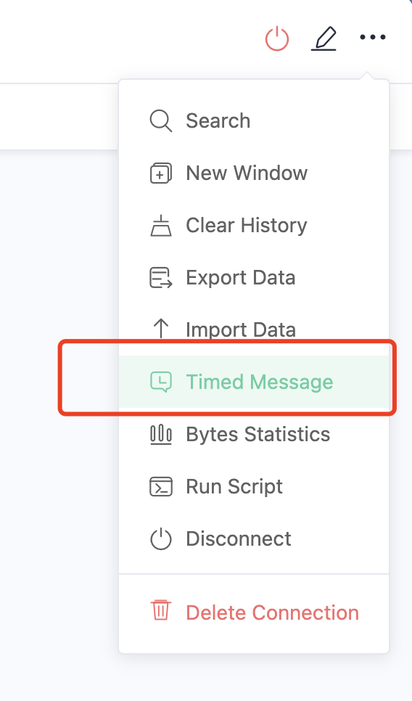
Task: Select Clear History menu entry
Action: tap(254, 225)
